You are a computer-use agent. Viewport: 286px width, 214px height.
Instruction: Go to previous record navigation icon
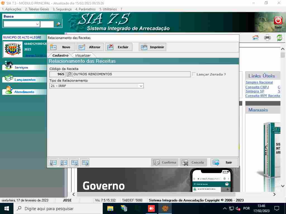tap(64, 162)
